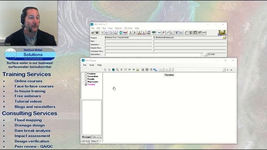Save the HEC-RAS project with disk icon
Image resolution: width=267 pixels, height=150 pixels.
click(97, 32)
